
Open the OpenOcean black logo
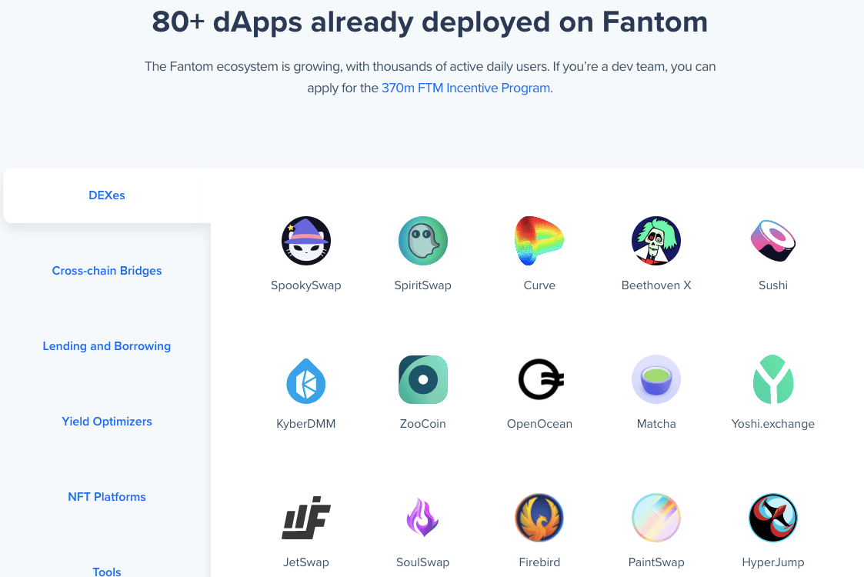pos(541,379)
